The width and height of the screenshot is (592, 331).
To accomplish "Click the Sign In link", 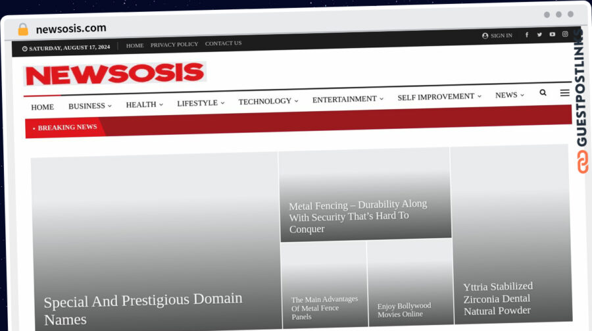I will click(x=497, y=36).
